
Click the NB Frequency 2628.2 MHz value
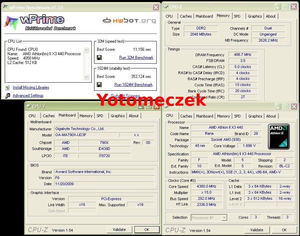tap(268, 40)
